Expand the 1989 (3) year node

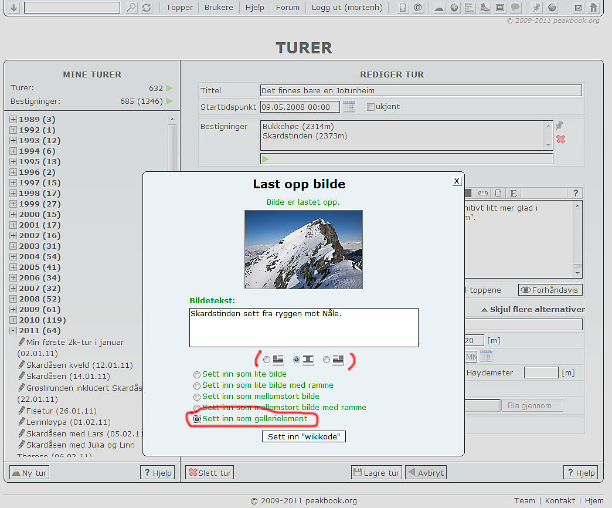[13, 119]
